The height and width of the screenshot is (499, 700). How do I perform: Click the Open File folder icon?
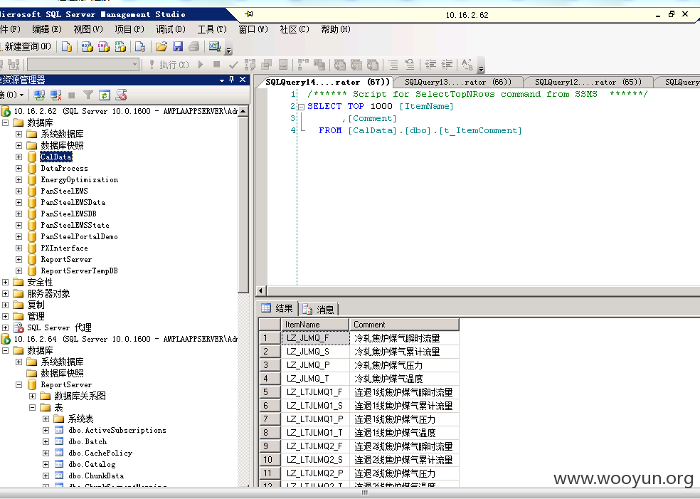tap(161, 46)
